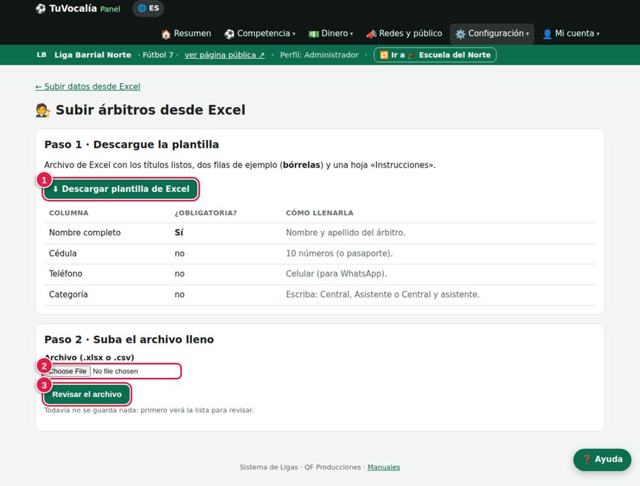Image resolution: width=640 pixels, height=486 pixels.
Task: Click the Choose File button
Action: pyautogui.click(x=68, y=371)
